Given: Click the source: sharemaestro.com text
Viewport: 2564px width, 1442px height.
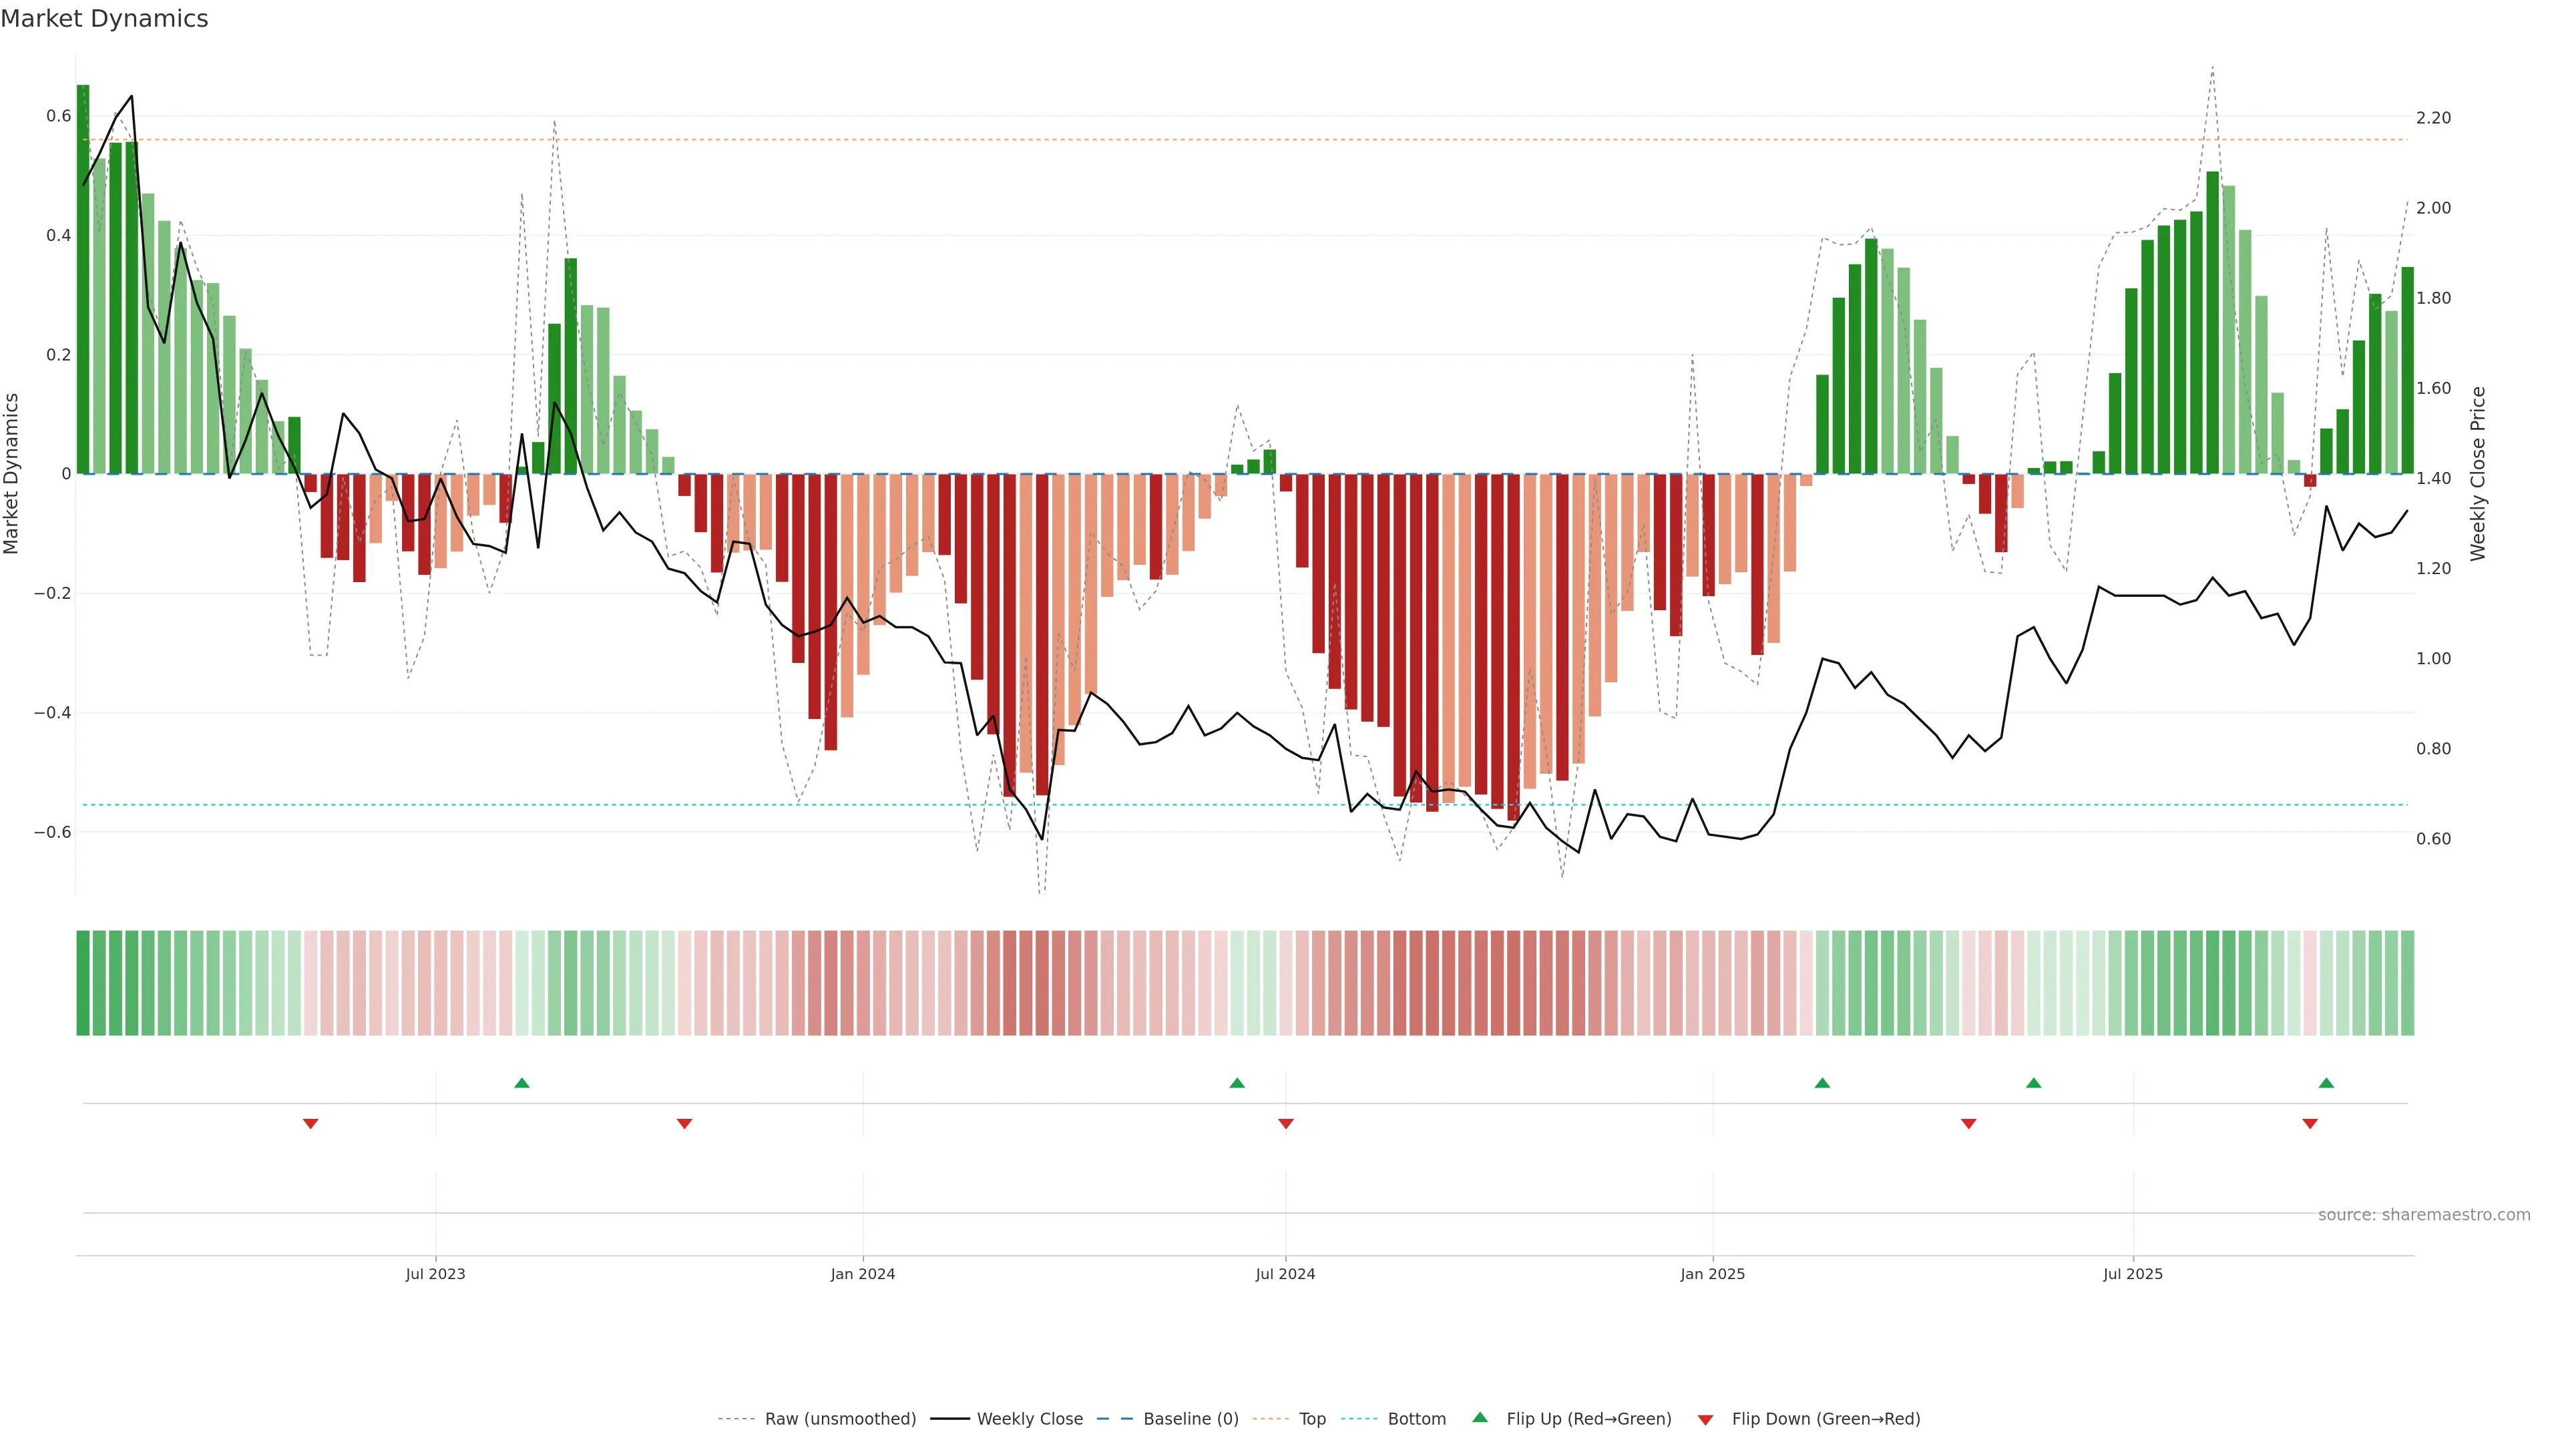Looking at the screenshot, I should pyautogui.click(x=2424, y=1215).
